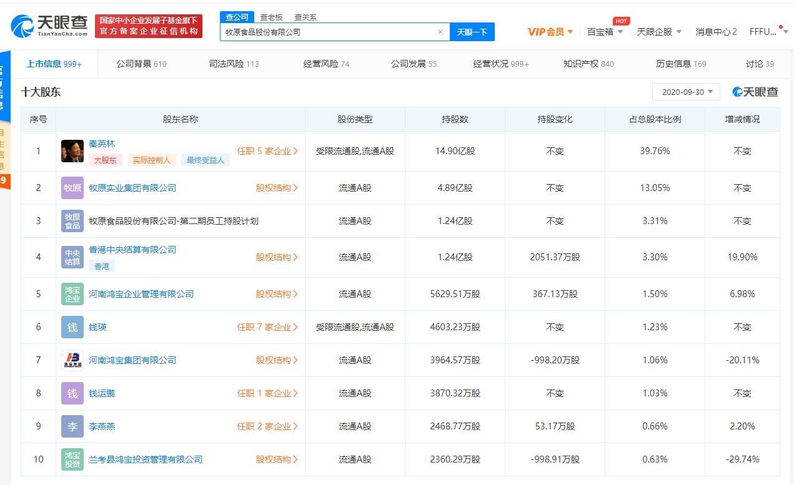This screenshot has width=794, height=485.
Task: Click the 钱 avatar icon for 钱运鹏
Action: (x=72, y=393)
